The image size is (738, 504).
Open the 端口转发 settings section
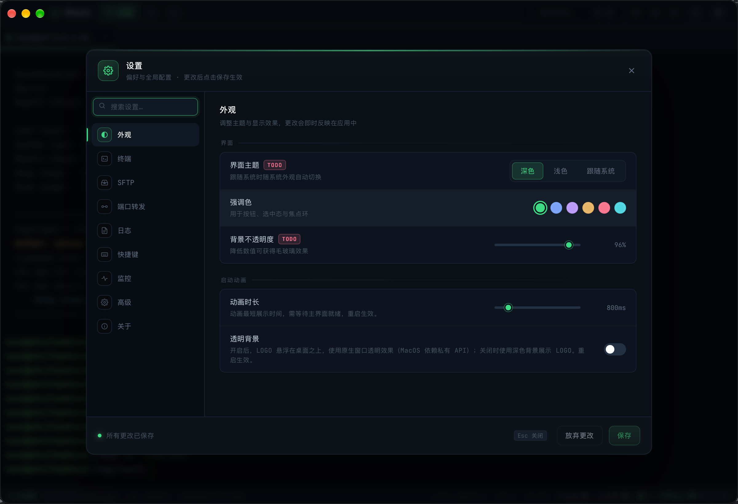[145, 207]
